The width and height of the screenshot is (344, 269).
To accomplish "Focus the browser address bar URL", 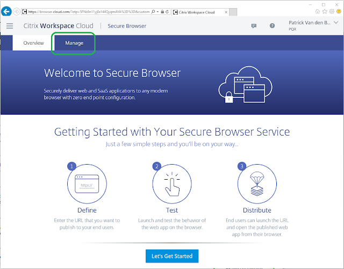I will 89,12.
